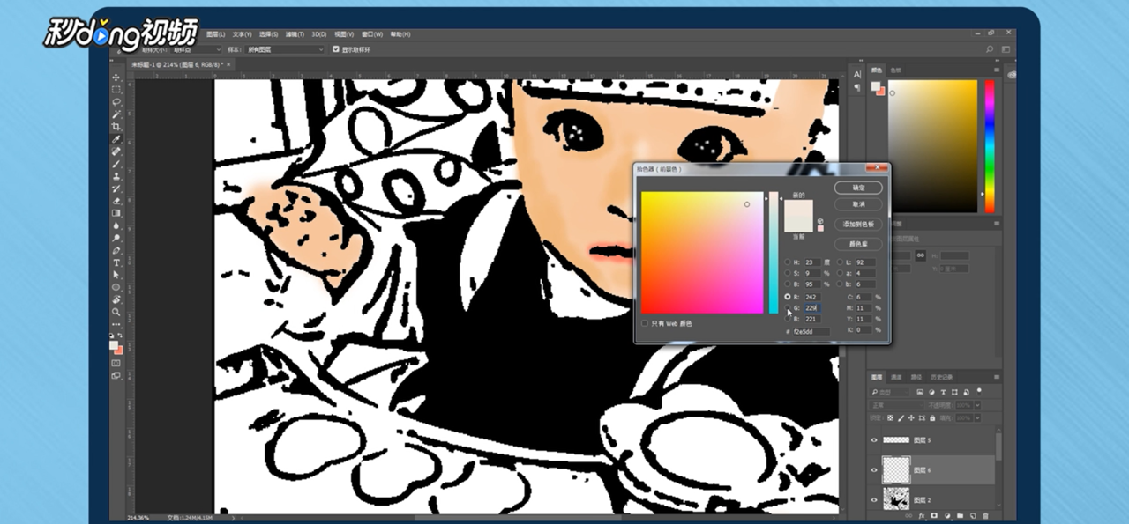Select the Crop tool

tap(116, 127)
